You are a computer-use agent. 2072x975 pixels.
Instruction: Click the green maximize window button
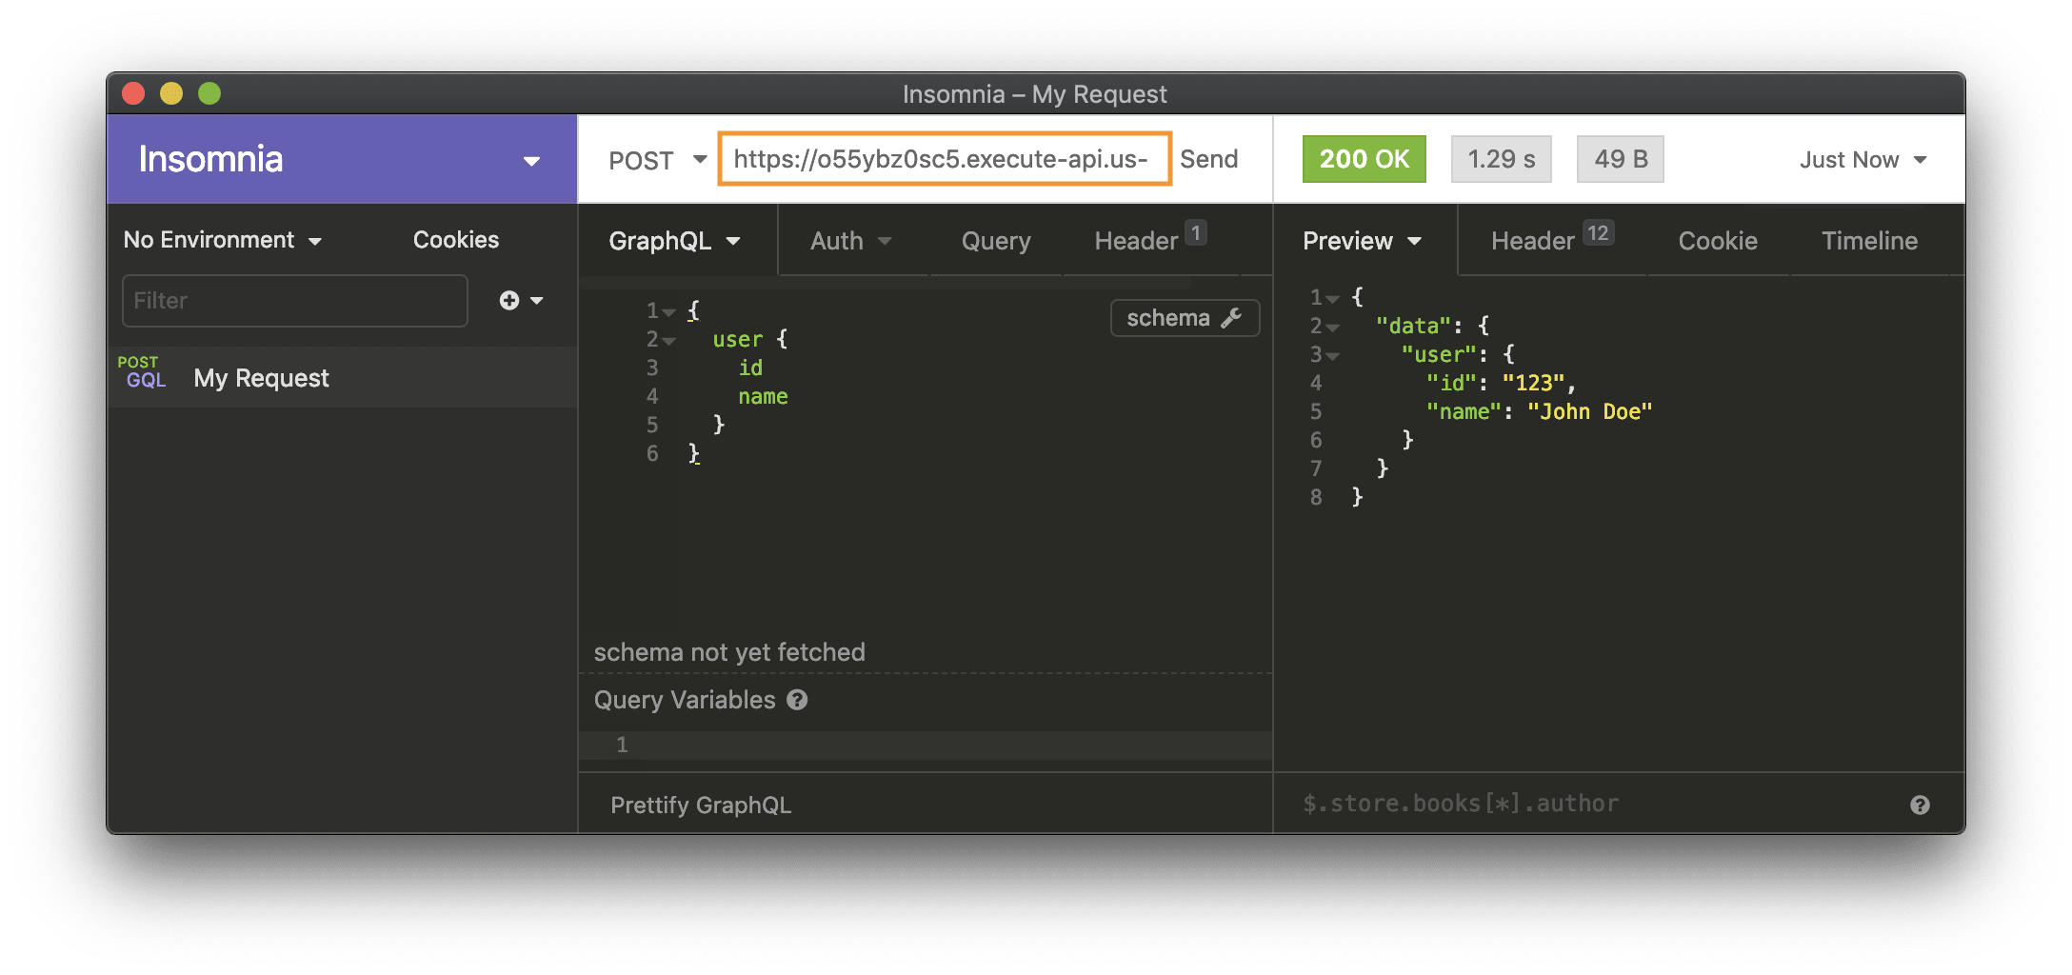click(x=209, y=93)
